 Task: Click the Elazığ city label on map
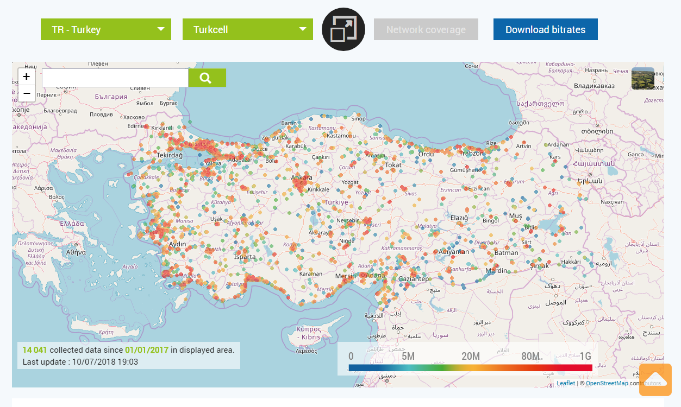click(x=459, y=218)
